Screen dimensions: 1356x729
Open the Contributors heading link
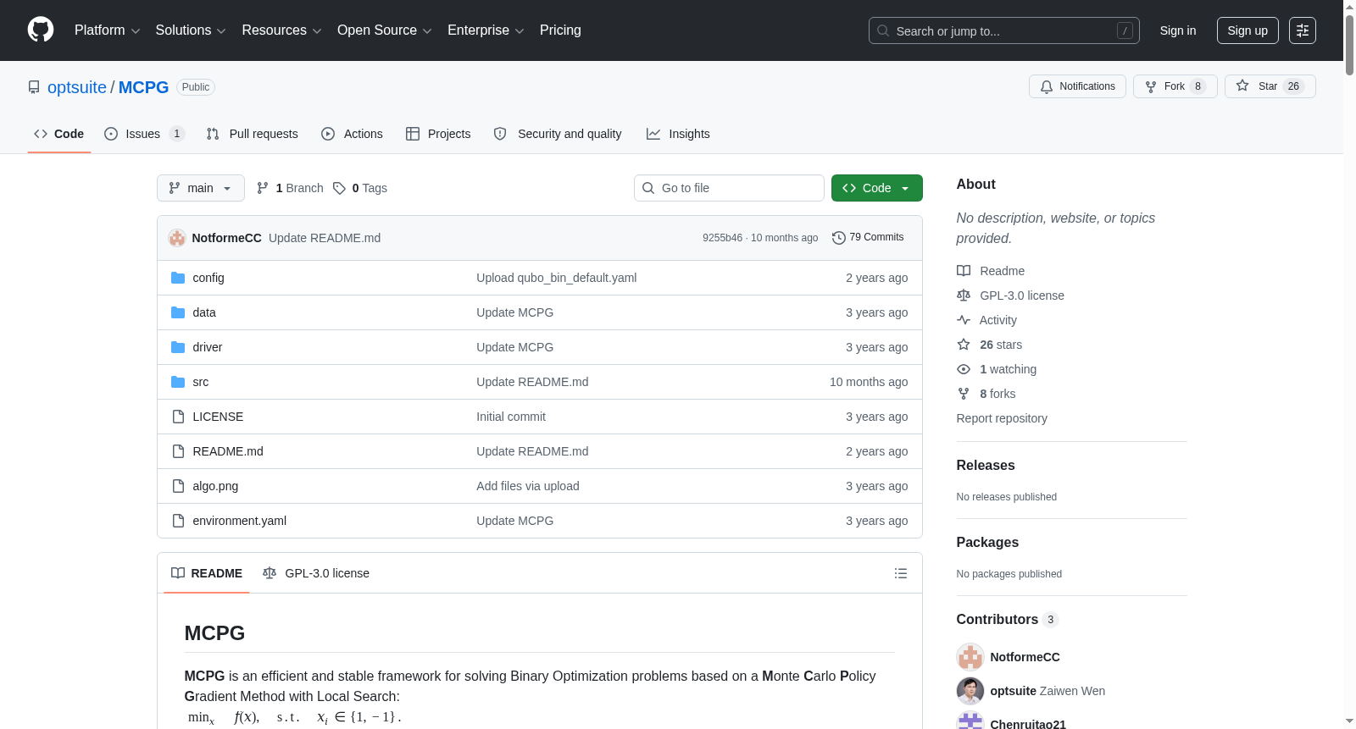point(1008,620)
